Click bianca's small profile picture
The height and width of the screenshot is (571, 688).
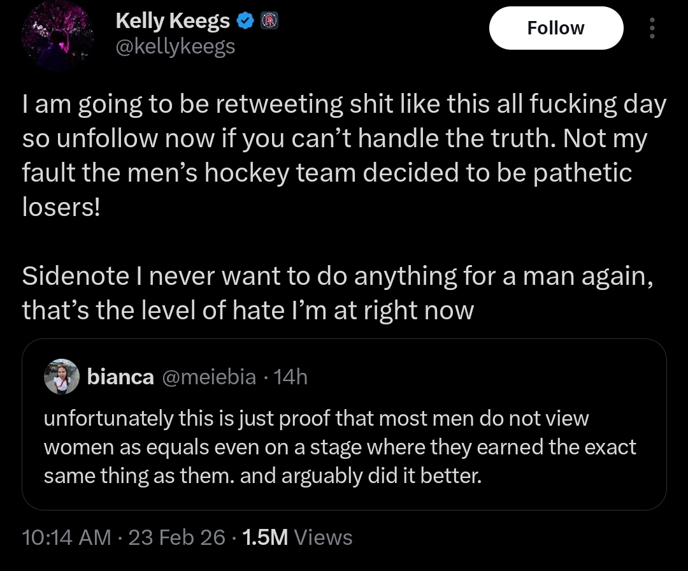[61, 377]
